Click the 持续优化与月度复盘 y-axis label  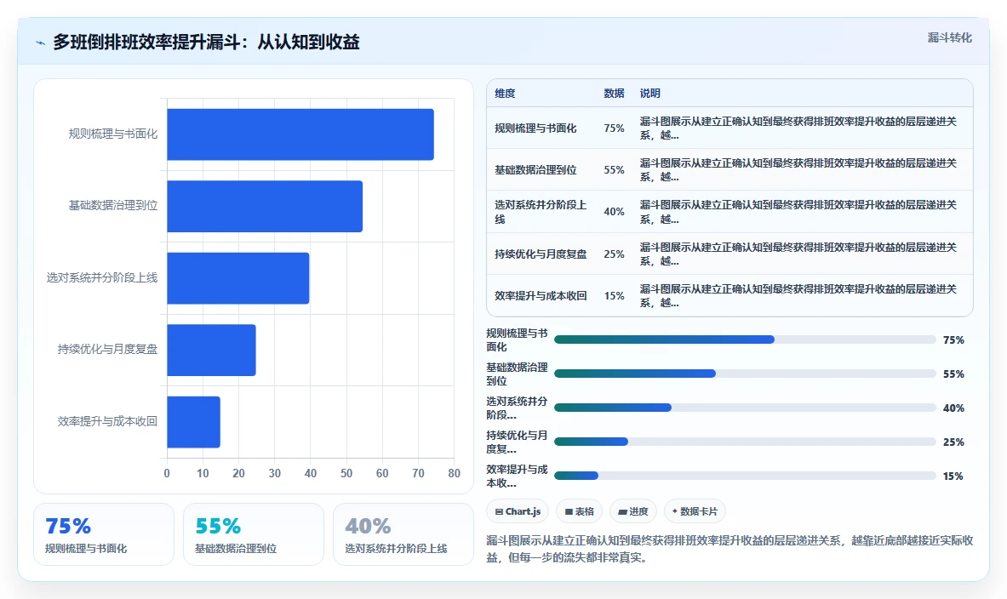pos(107,349)
